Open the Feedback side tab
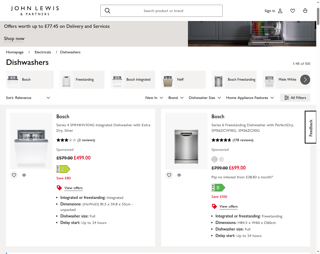Screen dimensions: 320x254 coord(310,127)
